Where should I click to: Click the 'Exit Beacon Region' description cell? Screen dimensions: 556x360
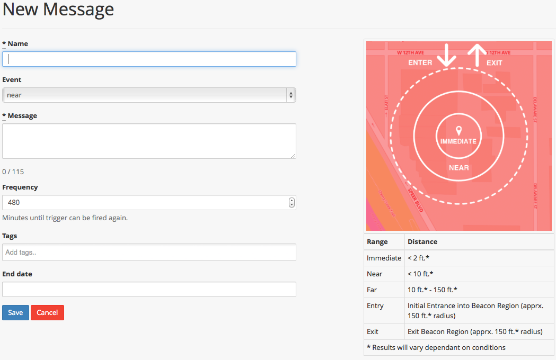[479, 331]
